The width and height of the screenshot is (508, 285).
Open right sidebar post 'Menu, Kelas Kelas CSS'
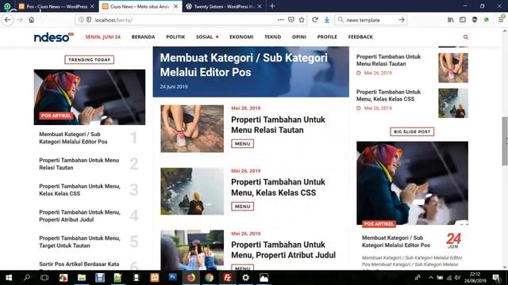pyautogui.click(x=388, y=95)
